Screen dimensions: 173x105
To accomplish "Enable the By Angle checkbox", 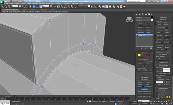I will click(138, 62).
